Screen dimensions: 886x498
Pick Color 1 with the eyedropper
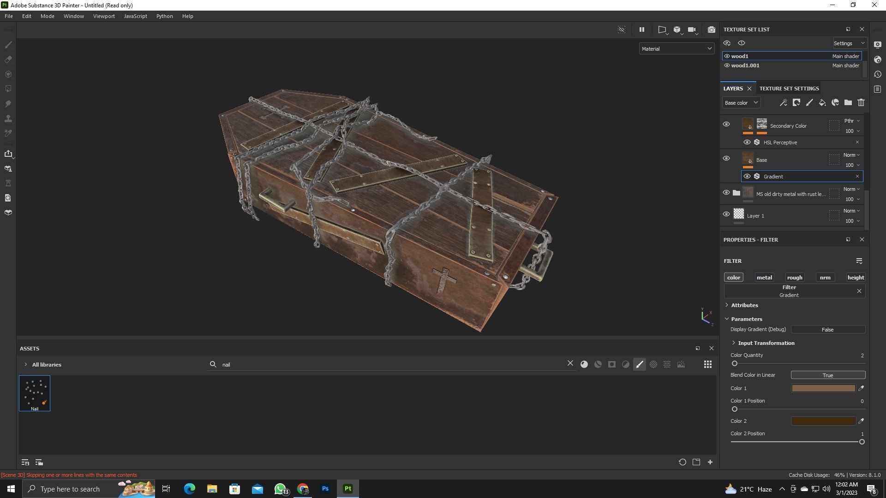coord(861,388)
